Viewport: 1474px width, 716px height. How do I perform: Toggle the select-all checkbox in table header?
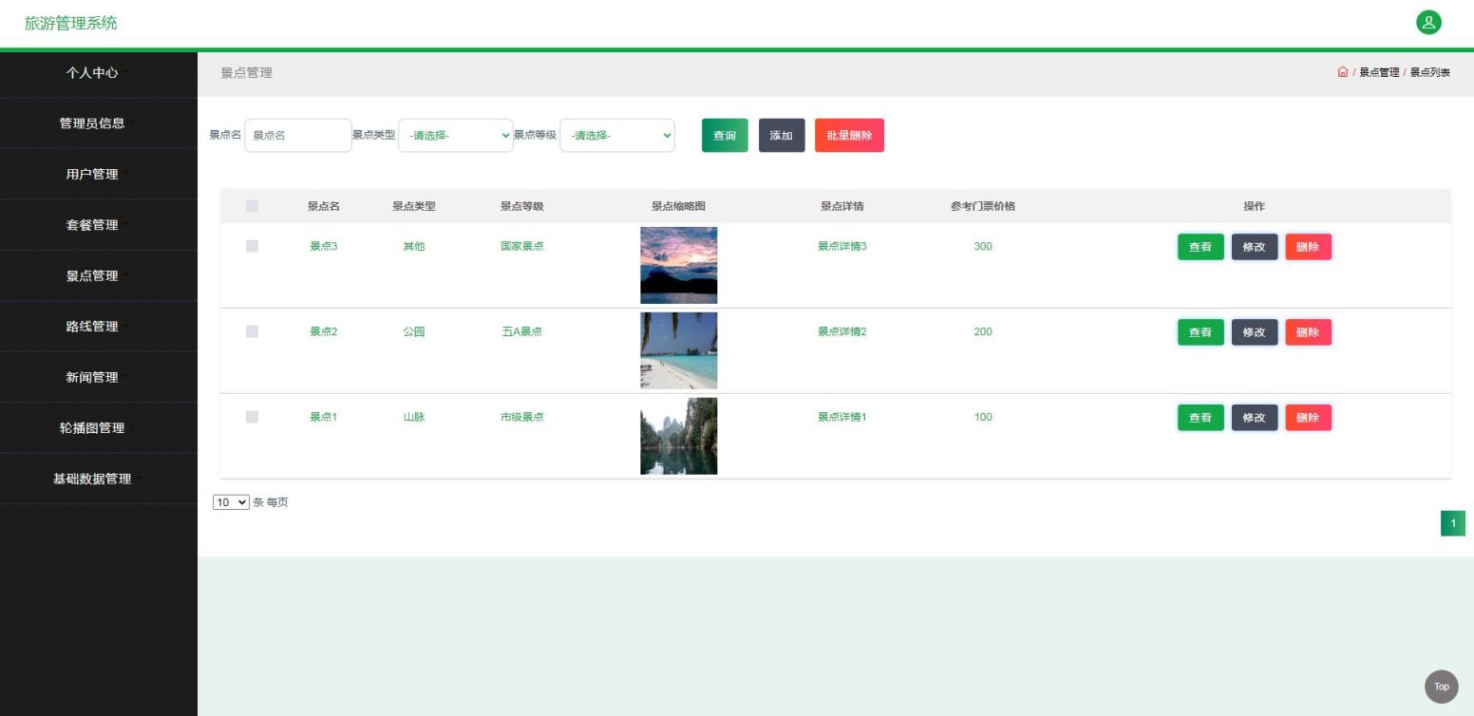click(252, 206)
